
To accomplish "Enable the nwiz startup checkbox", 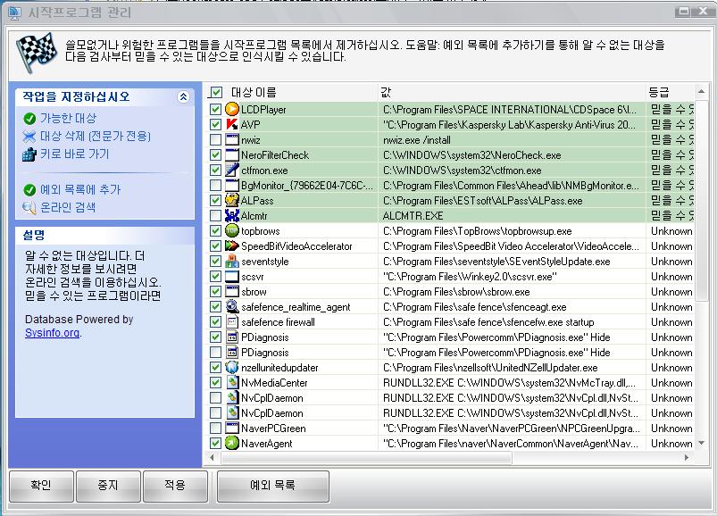I will 215,139.
